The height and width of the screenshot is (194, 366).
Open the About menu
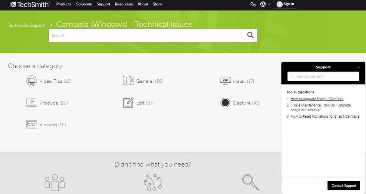tap(143, 4)
